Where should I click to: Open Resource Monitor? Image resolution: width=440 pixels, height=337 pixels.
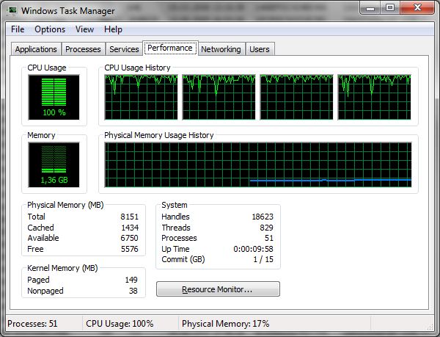[x=218, y=289]
